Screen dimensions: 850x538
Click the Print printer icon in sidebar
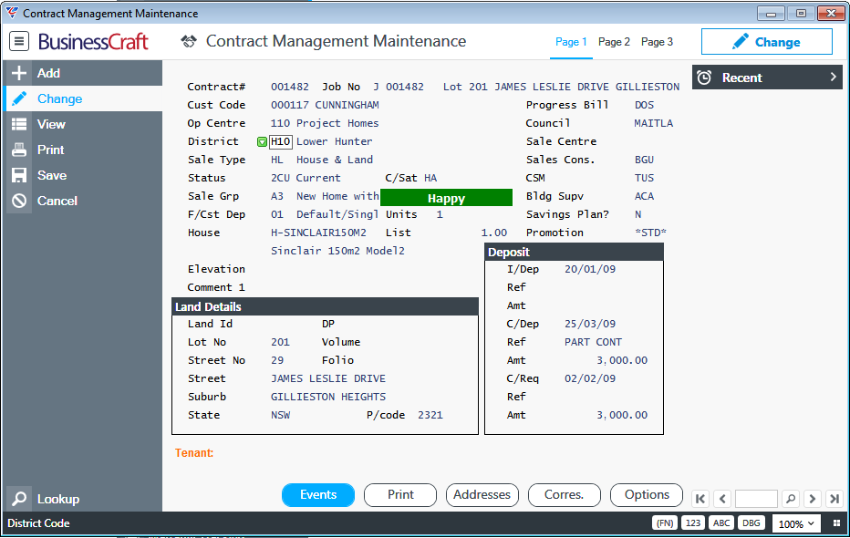pos(19,150)
